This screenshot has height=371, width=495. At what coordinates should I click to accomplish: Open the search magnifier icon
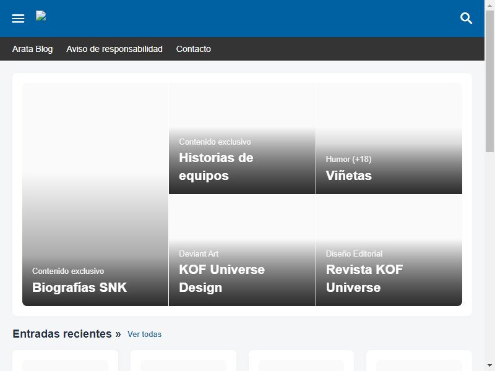point(466,19)
